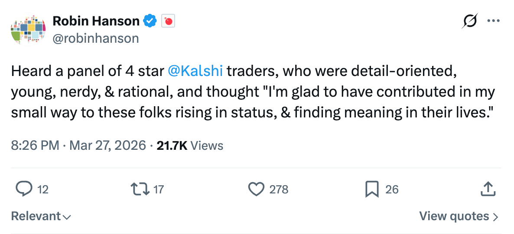
Task: Click the red affiliation badge beside the name
Action: coord(168,21)
